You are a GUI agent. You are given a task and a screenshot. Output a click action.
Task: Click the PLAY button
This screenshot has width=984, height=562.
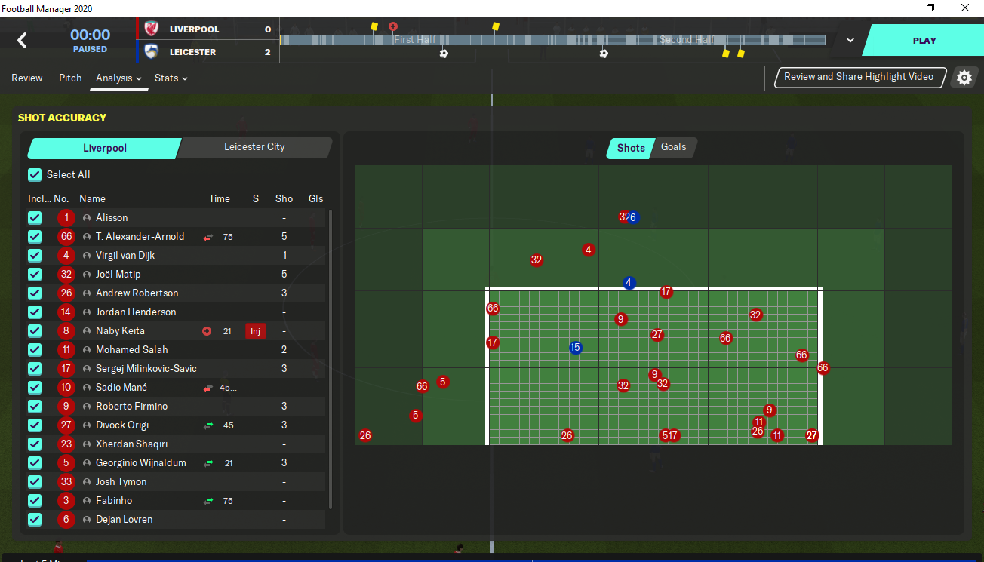click(x=924, y=41)
